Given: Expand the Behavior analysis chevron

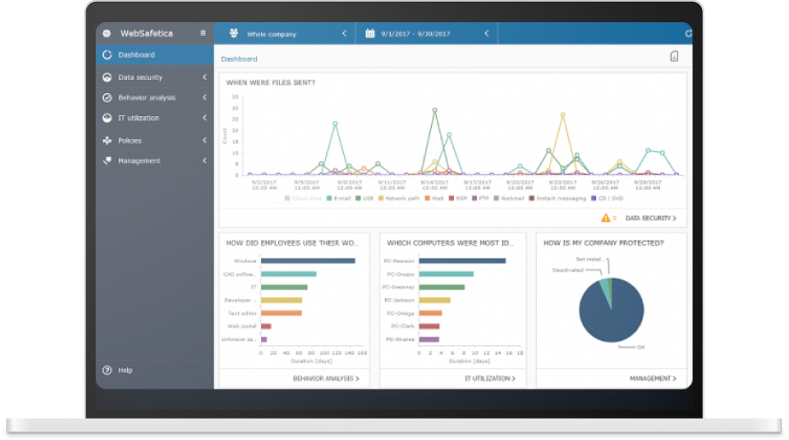Looking at the screenshot, I should click(204, 98).
